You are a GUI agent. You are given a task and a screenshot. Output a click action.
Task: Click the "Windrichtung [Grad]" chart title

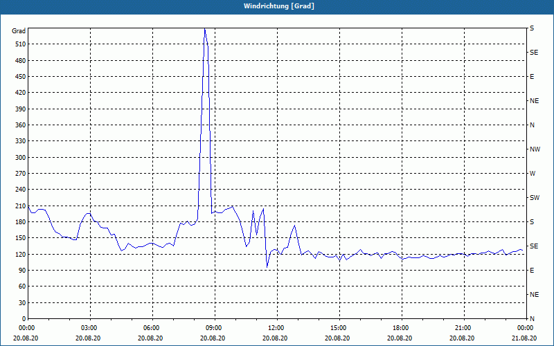279,6
